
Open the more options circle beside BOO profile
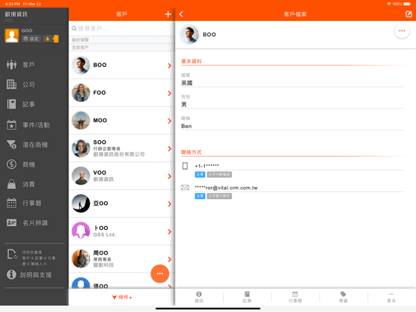click(402, 31)
